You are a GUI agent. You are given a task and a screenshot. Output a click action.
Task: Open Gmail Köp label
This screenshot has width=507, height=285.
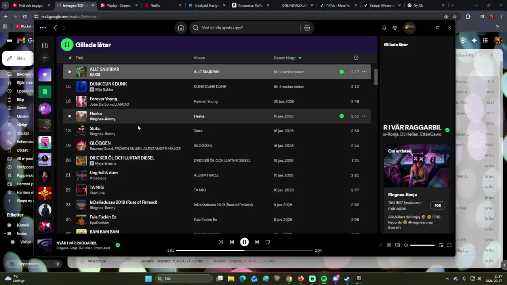click(20, 99)
